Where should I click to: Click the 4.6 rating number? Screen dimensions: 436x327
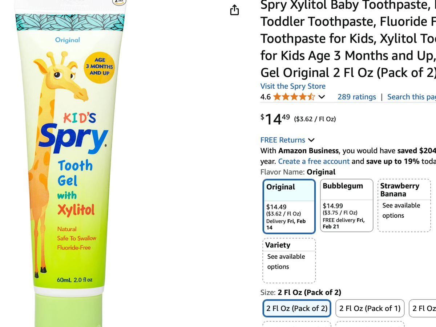[x=266, y=97]
